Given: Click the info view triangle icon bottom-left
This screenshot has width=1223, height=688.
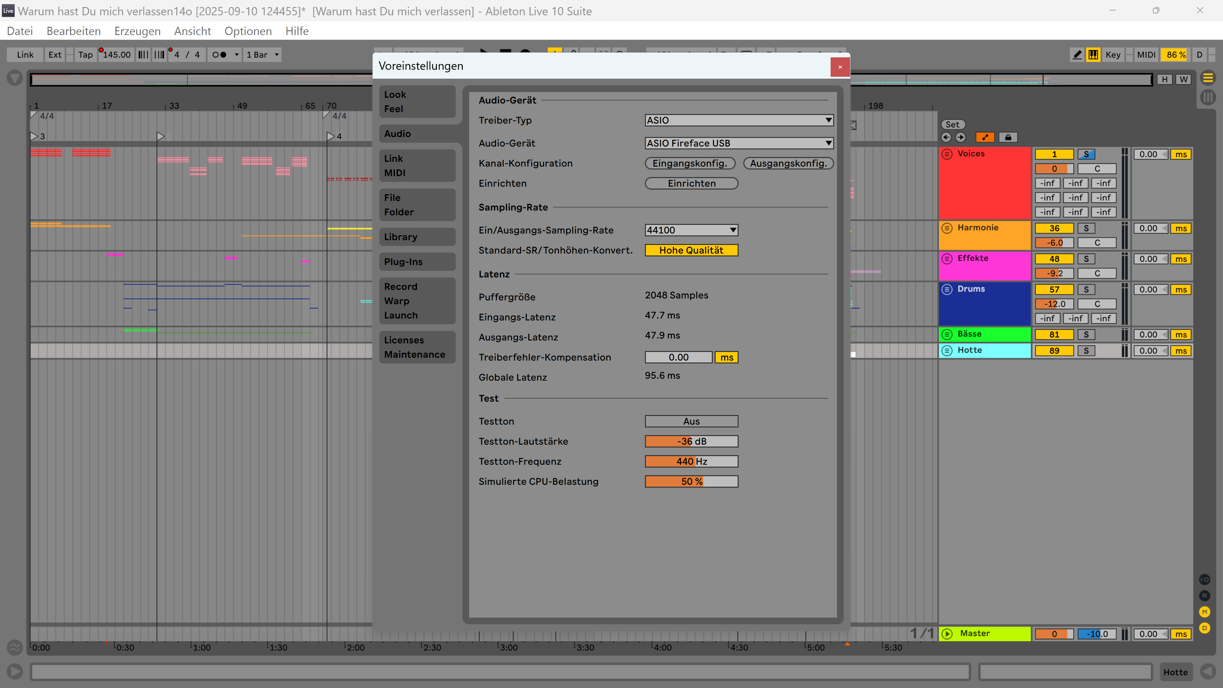Looking at the screenshot, I should click(15, 671).
